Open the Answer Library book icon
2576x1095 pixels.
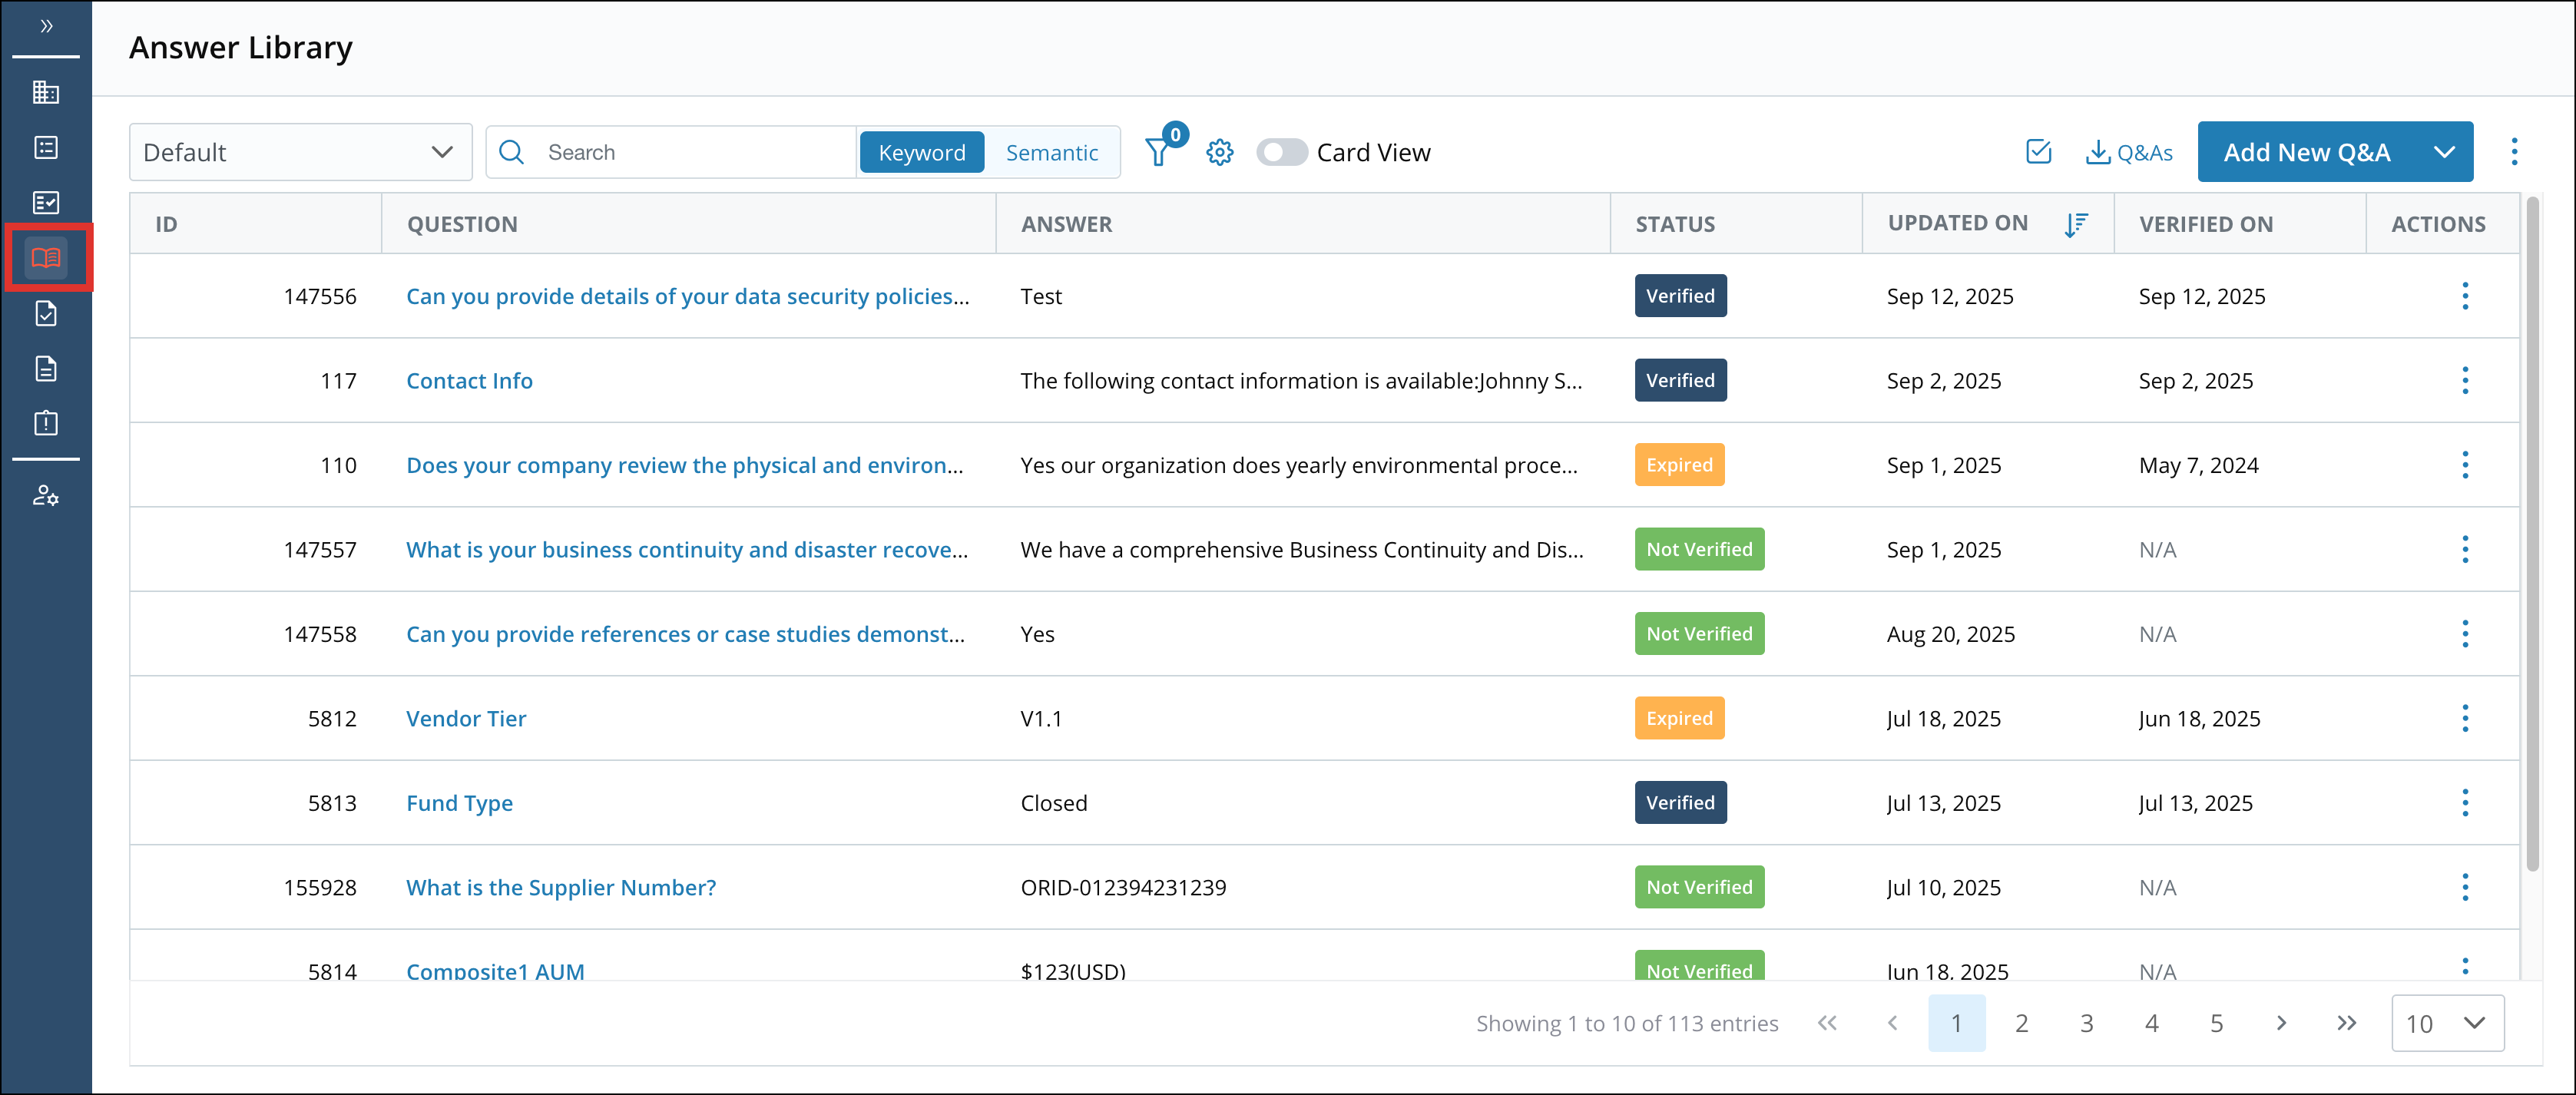click(x=47, y=257)
